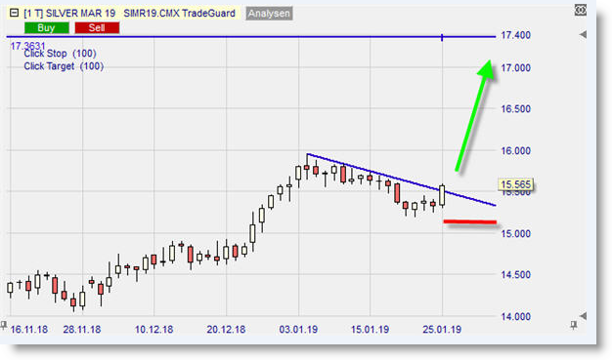Click the 16.500 price axis label
The image size is (612, 360).
[515, 108]
